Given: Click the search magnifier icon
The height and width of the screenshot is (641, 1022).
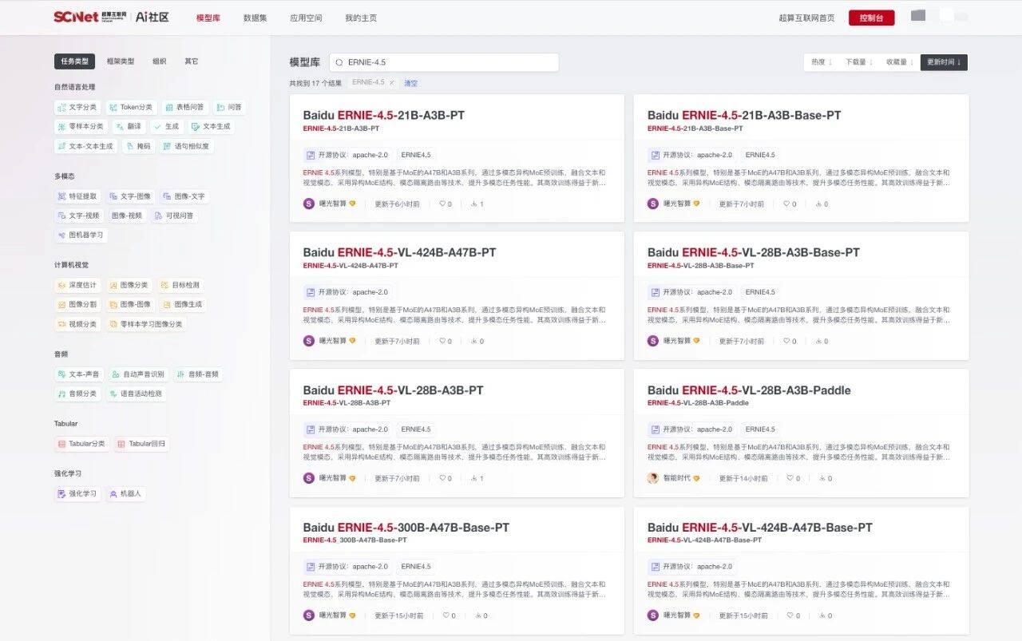Looking at the screenshot, I should pos(339,62).
